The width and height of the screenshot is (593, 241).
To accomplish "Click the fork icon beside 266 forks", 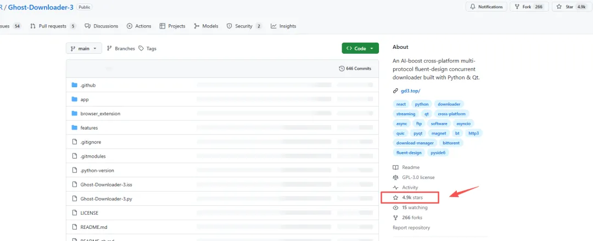I will [395, 217].
